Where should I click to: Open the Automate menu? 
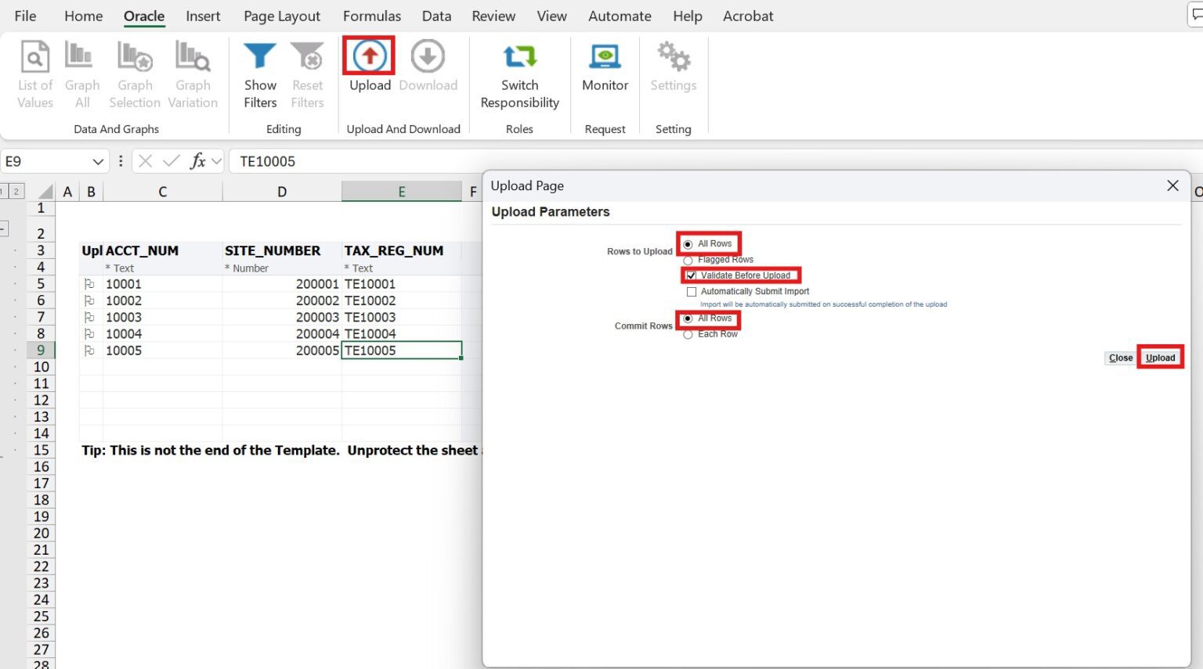pos(620,16)
